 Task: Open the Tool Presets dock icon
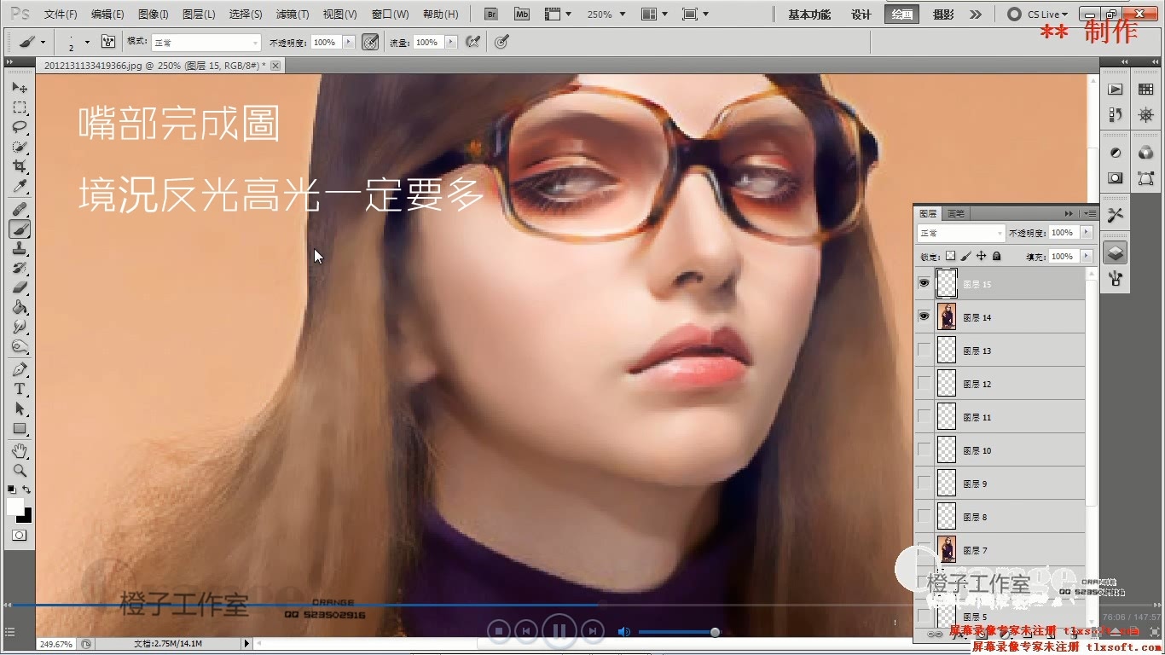1115,216
